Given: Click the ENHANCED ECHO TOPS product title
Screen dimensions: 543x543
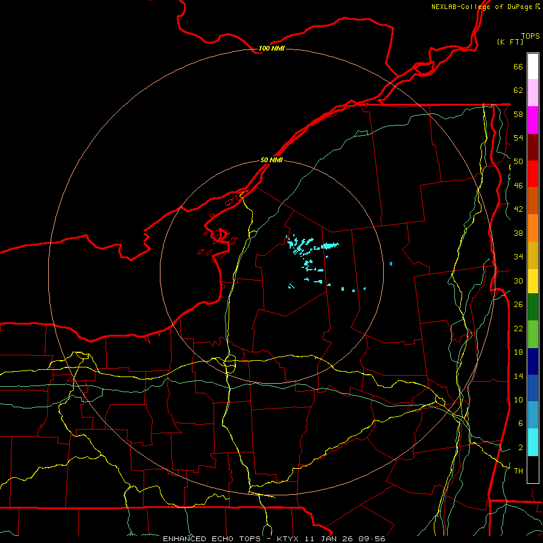Looking at the screenshot, I should pos(212,539).
